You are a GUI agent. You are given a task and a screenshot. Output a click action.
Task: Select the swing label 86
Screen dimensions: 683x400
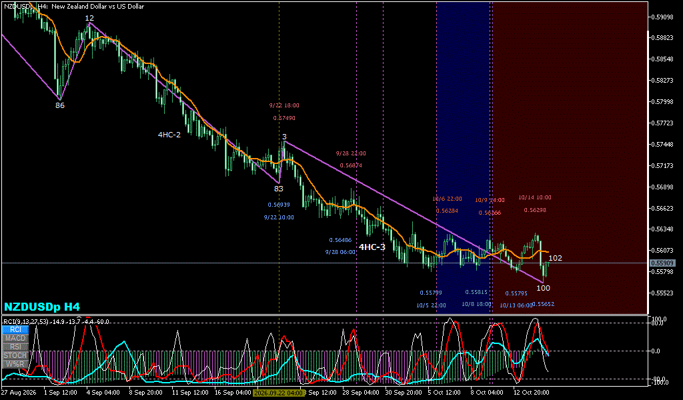(60, 105)
